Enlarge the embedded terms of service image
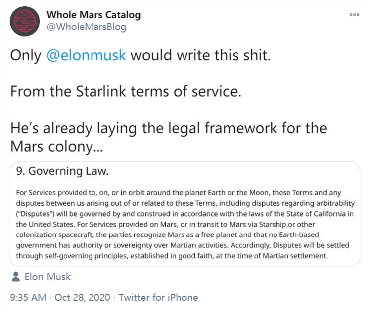The image size is (368, 312). (184, 215)
